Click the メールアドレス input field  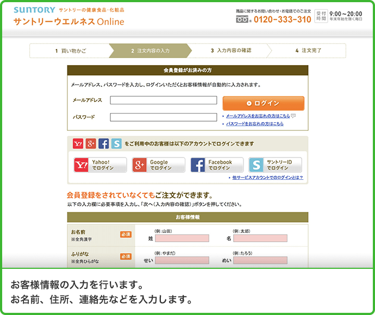pos(164,100)
